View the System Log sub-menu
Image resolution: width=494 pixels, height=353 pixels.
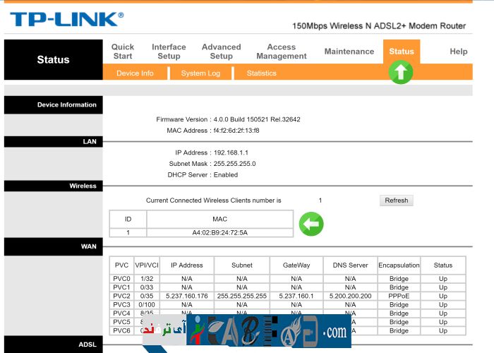tap(200, 73)
